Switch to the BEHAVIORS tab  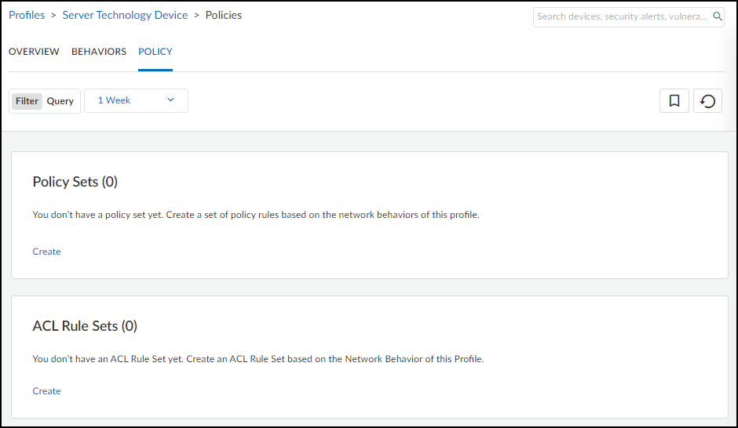pyautogui.click(x=99, y=52)
